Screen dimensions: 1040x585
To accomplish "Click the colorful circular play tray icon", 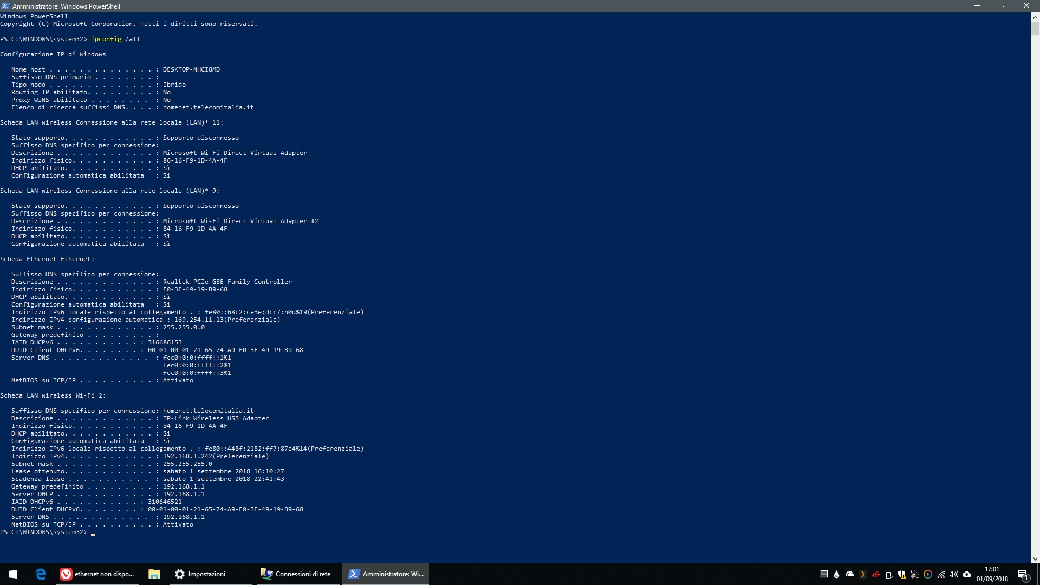I will (928, 574).
